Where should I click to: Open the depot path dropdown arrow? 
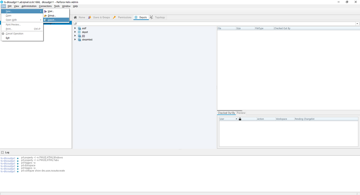[x=357, y=24]
